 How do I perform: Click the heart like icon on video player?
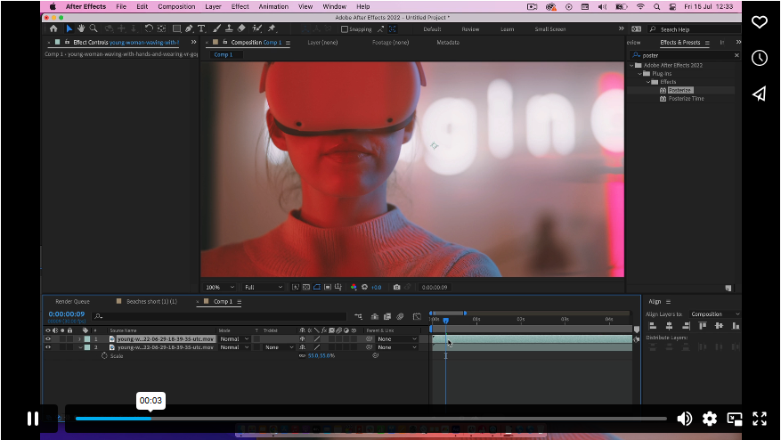(x=759, y=22)
